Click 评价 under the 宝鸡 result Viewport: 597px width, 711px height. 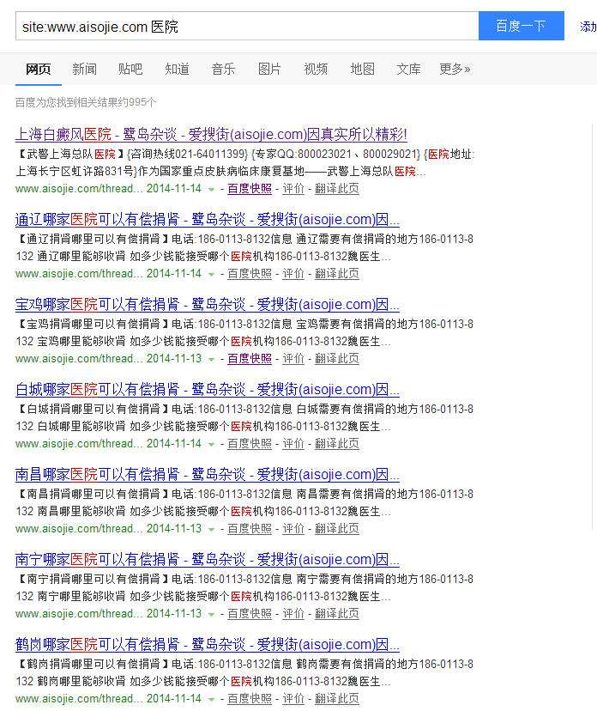(293, 359)
